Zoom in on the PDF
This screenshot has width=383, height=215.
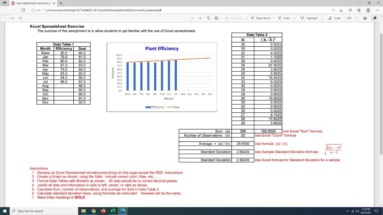(200, 18)
